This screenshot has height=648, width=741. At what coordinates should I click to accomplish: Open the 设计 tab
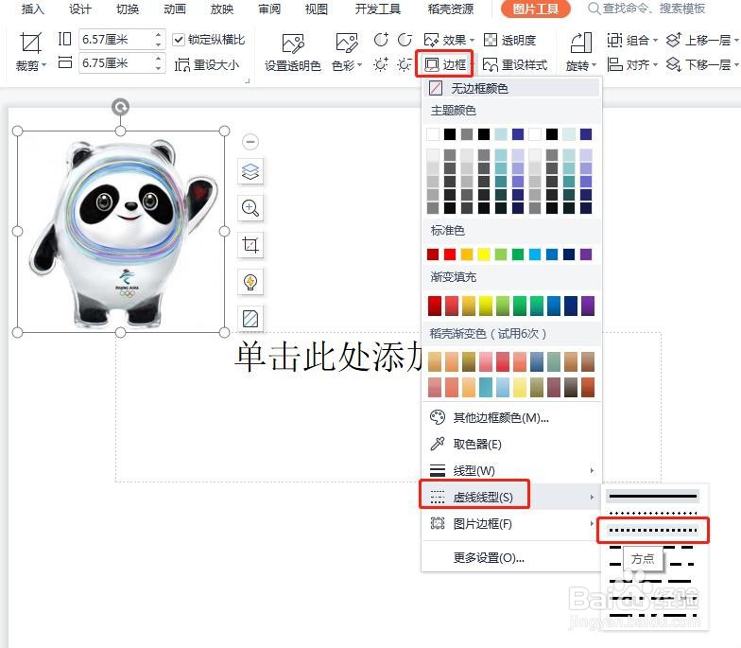point(79,9)
